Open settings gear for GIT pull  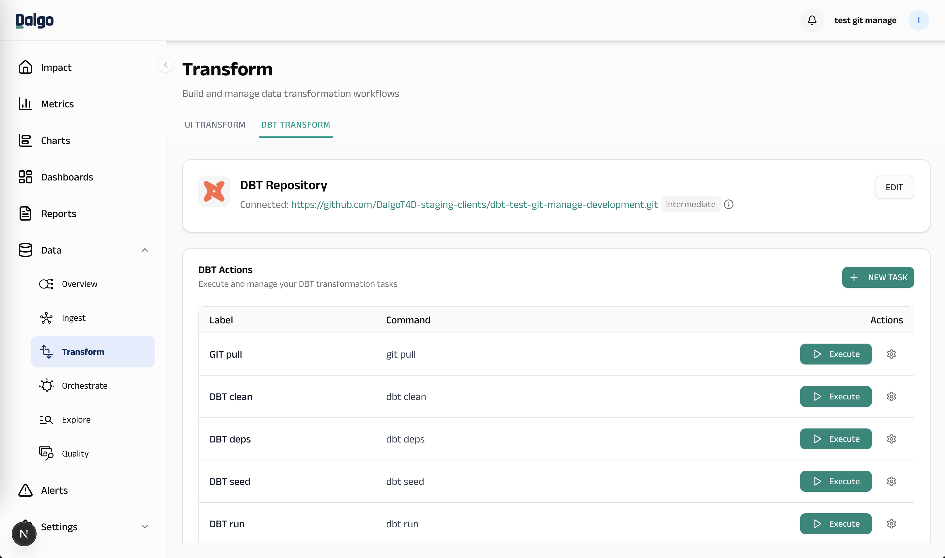(x=891, y=354)
